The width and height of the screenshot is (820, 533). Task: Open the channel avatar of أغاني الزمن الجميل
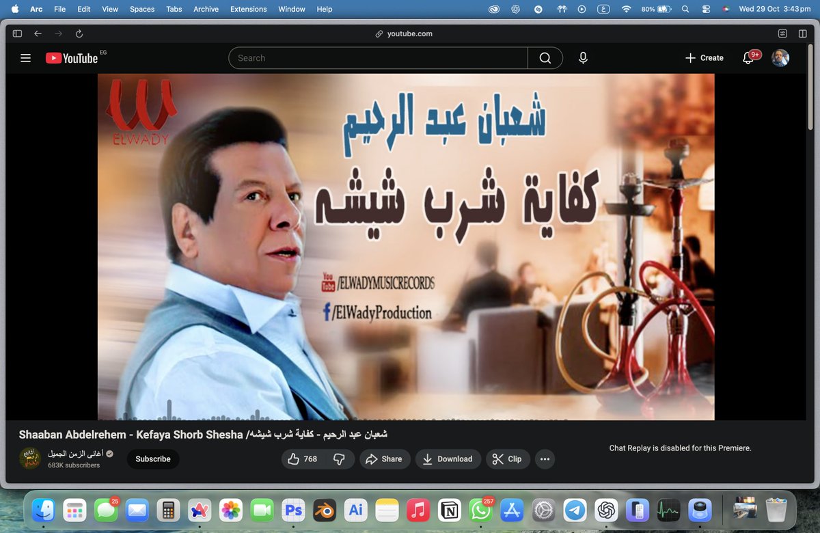click(x=30, y=459)
